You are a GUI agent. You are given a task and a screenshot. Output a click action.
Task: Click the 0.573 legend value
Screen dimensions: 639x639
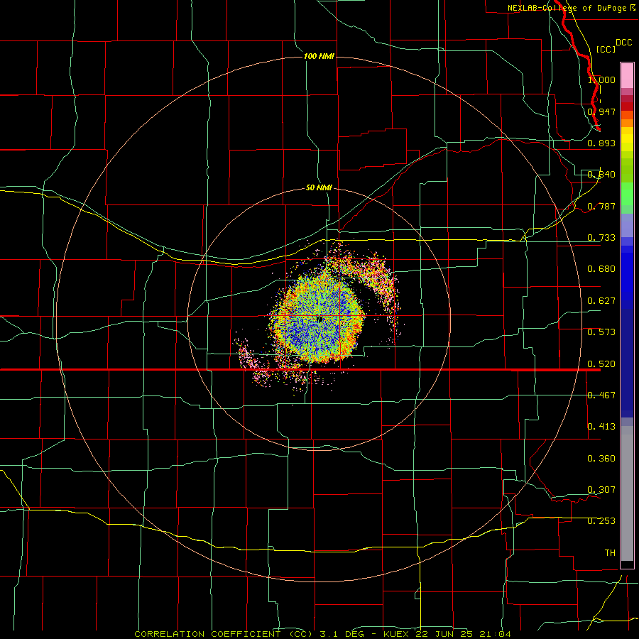pyautogui.click(x=601, y=332)
